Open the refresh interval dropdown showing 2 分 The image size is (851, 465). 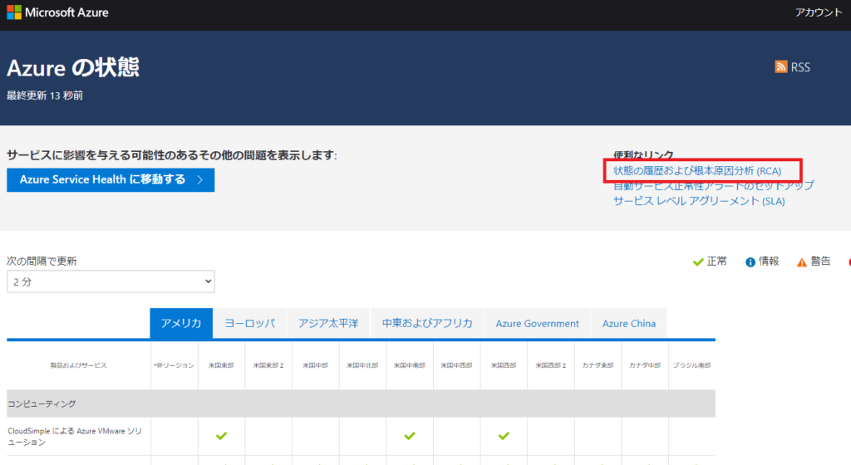[111, 281]
